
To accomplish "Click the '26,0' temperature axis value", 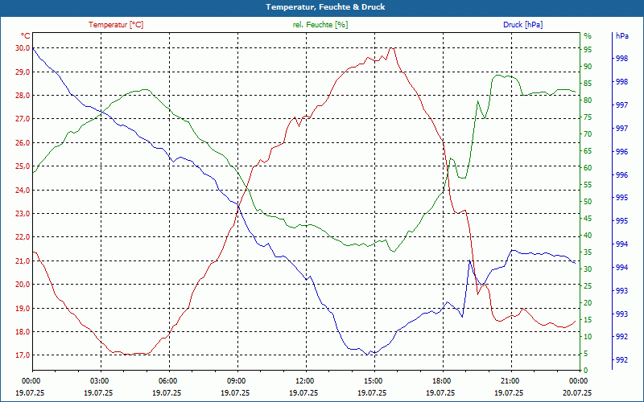I will click(x=23, y=143).
